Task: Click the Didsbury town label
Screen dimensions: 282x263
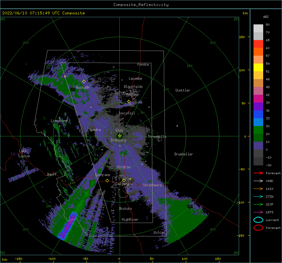Action: point(118,140)
